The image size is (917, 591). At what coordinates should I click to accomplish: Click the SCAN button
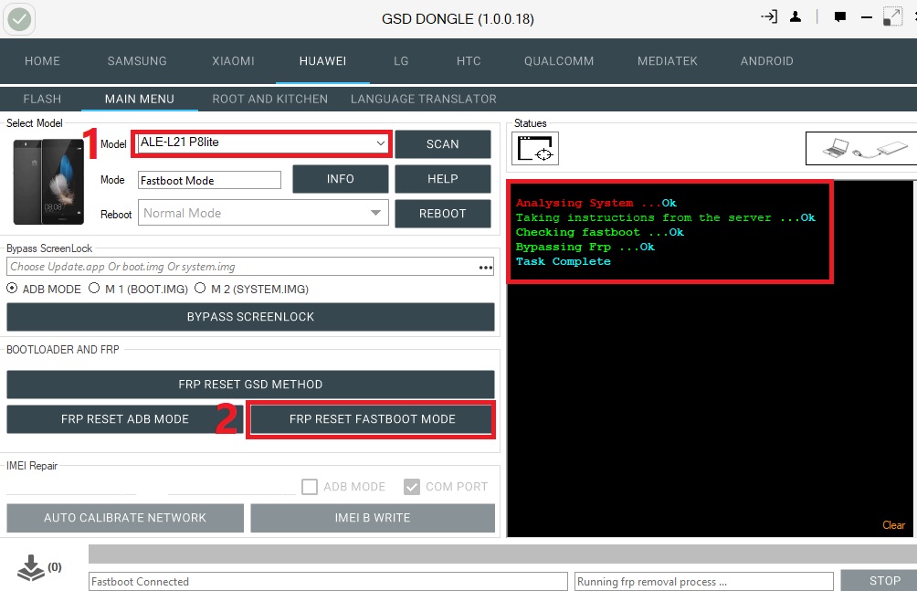pyautogui.click(x=443, y=144)
